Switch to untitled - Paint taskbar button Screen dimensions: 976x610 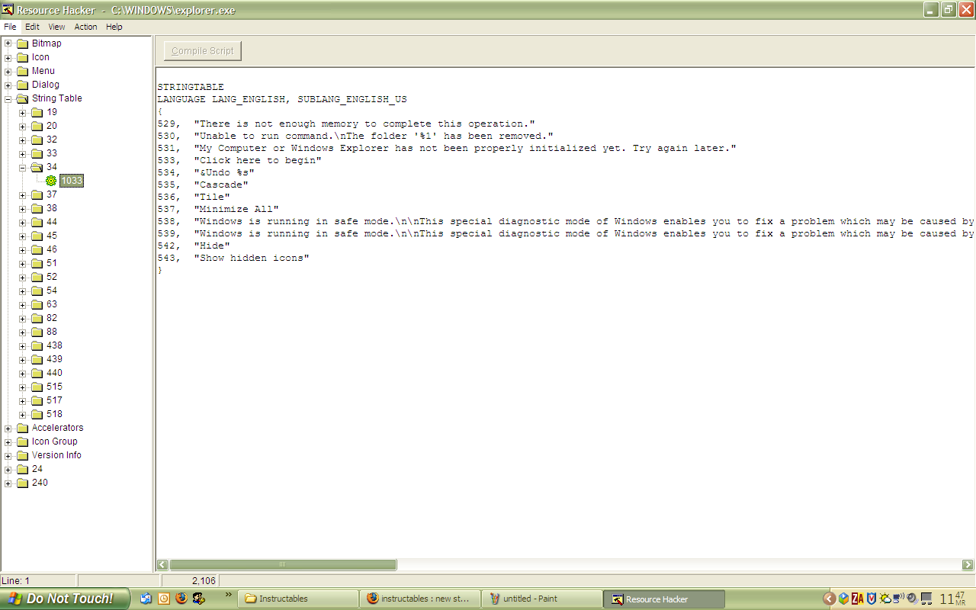coord(541,599)
